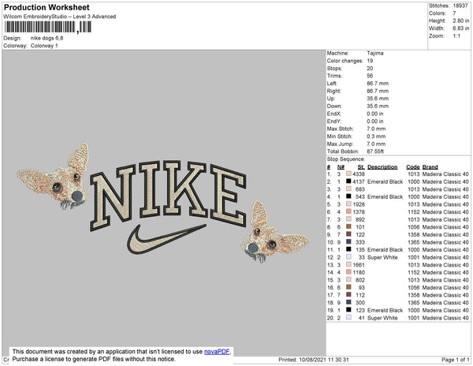
Task: Click the stitch count "1661" in row 13
Action: pos(359,264)
